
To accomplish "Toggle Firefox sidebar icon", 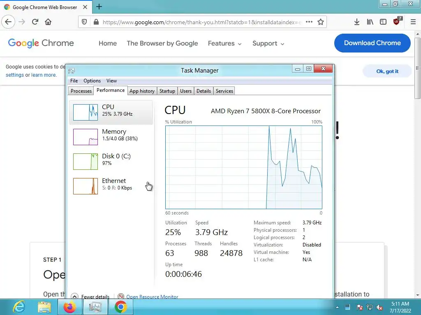I will click(383, 22).
